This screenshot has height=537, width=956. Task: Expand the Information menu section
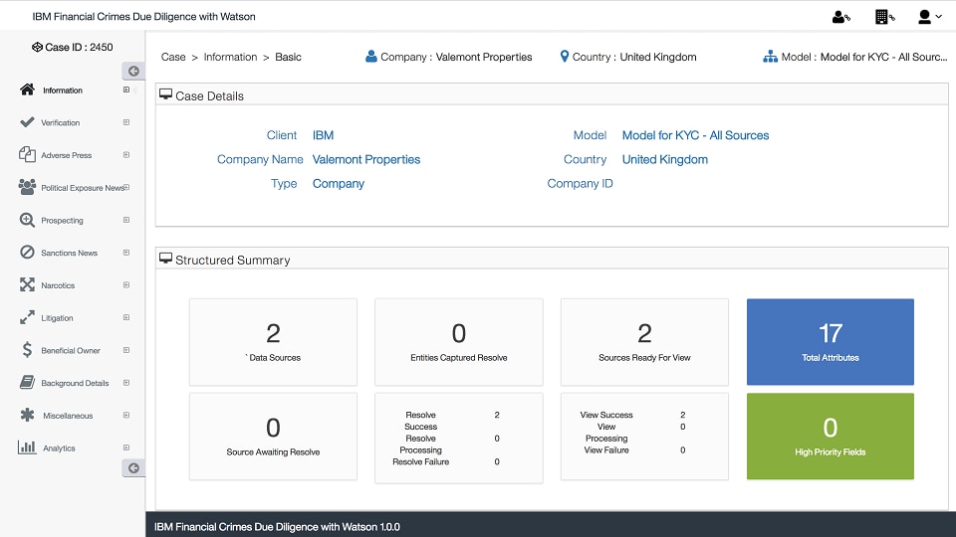(126, 89)
